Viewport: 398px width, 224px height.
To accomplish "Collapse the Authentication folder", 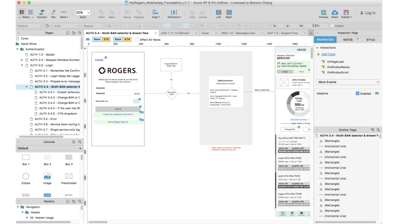I will click(17, 49).
